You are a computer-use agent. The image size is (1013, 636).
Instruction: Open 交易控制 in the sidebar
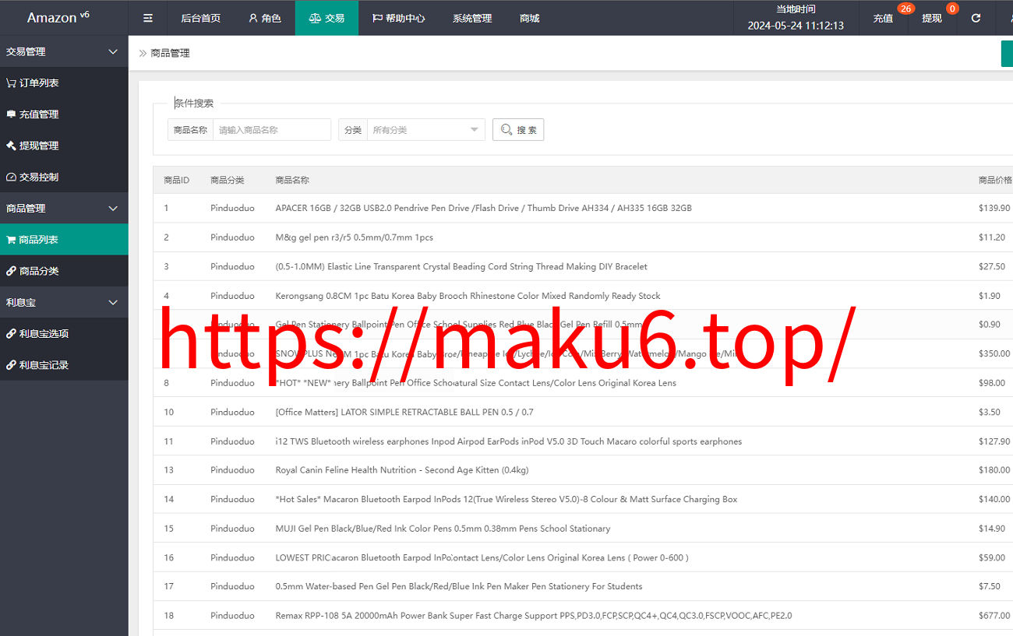(x=64, y=177)
